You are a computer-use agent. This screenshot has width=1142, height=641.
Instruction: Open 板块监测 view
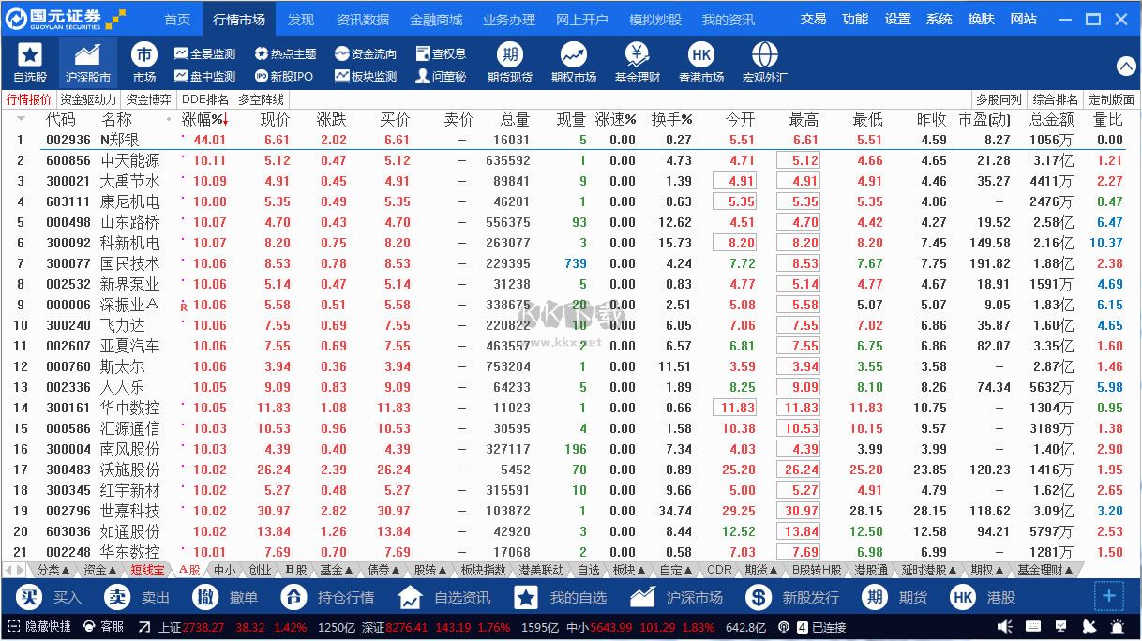click(x=366, y=77)
